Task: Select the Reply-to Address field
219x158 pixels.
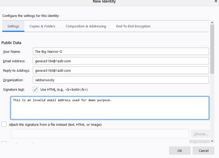Action: pos(120,70)
